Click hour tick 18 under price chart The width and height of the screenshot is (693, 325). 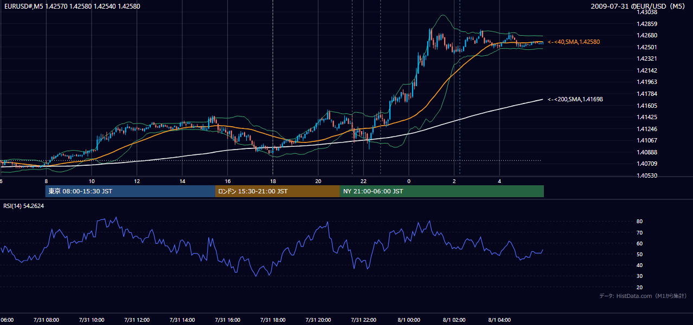pyautogui.click(x=273, y=181)
